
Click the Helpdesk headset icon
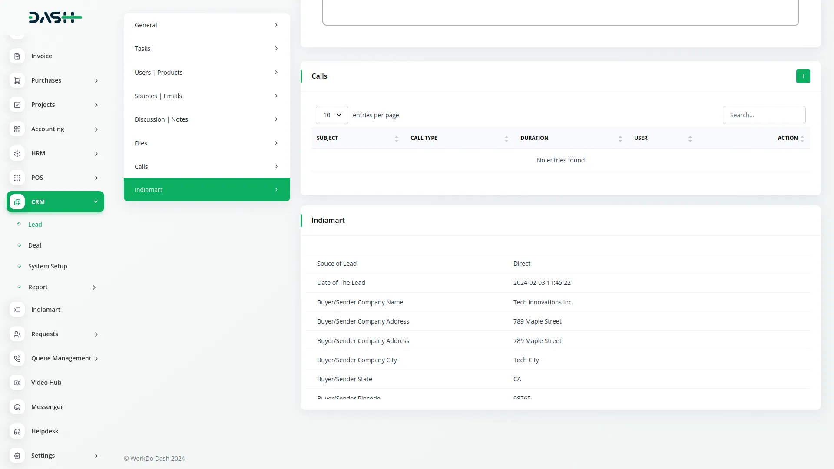(17, 432)
